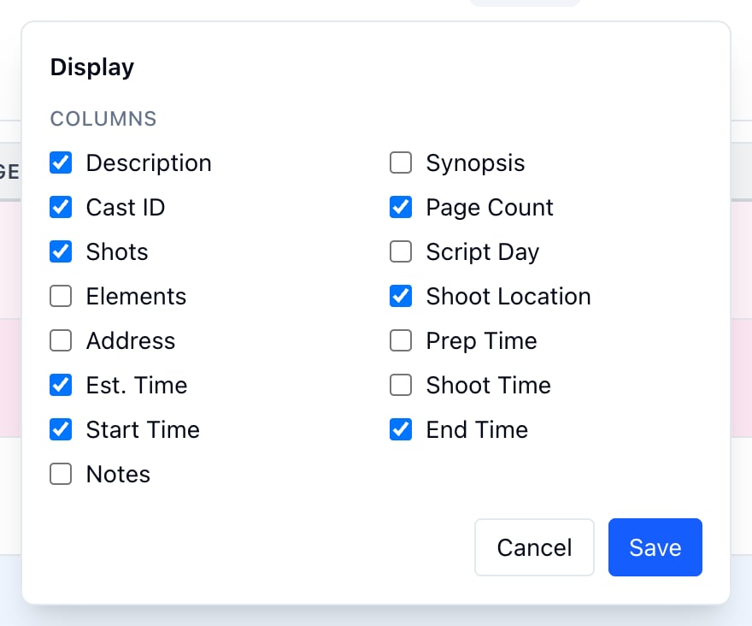Check the Shoot Time checkbox
Viewport: 752px width, 626px height.
coord(401,385)
